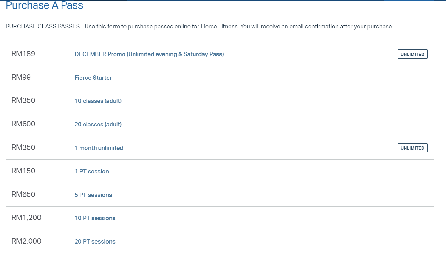Pick the 20 PT sessions package

(x=95, y=241)
